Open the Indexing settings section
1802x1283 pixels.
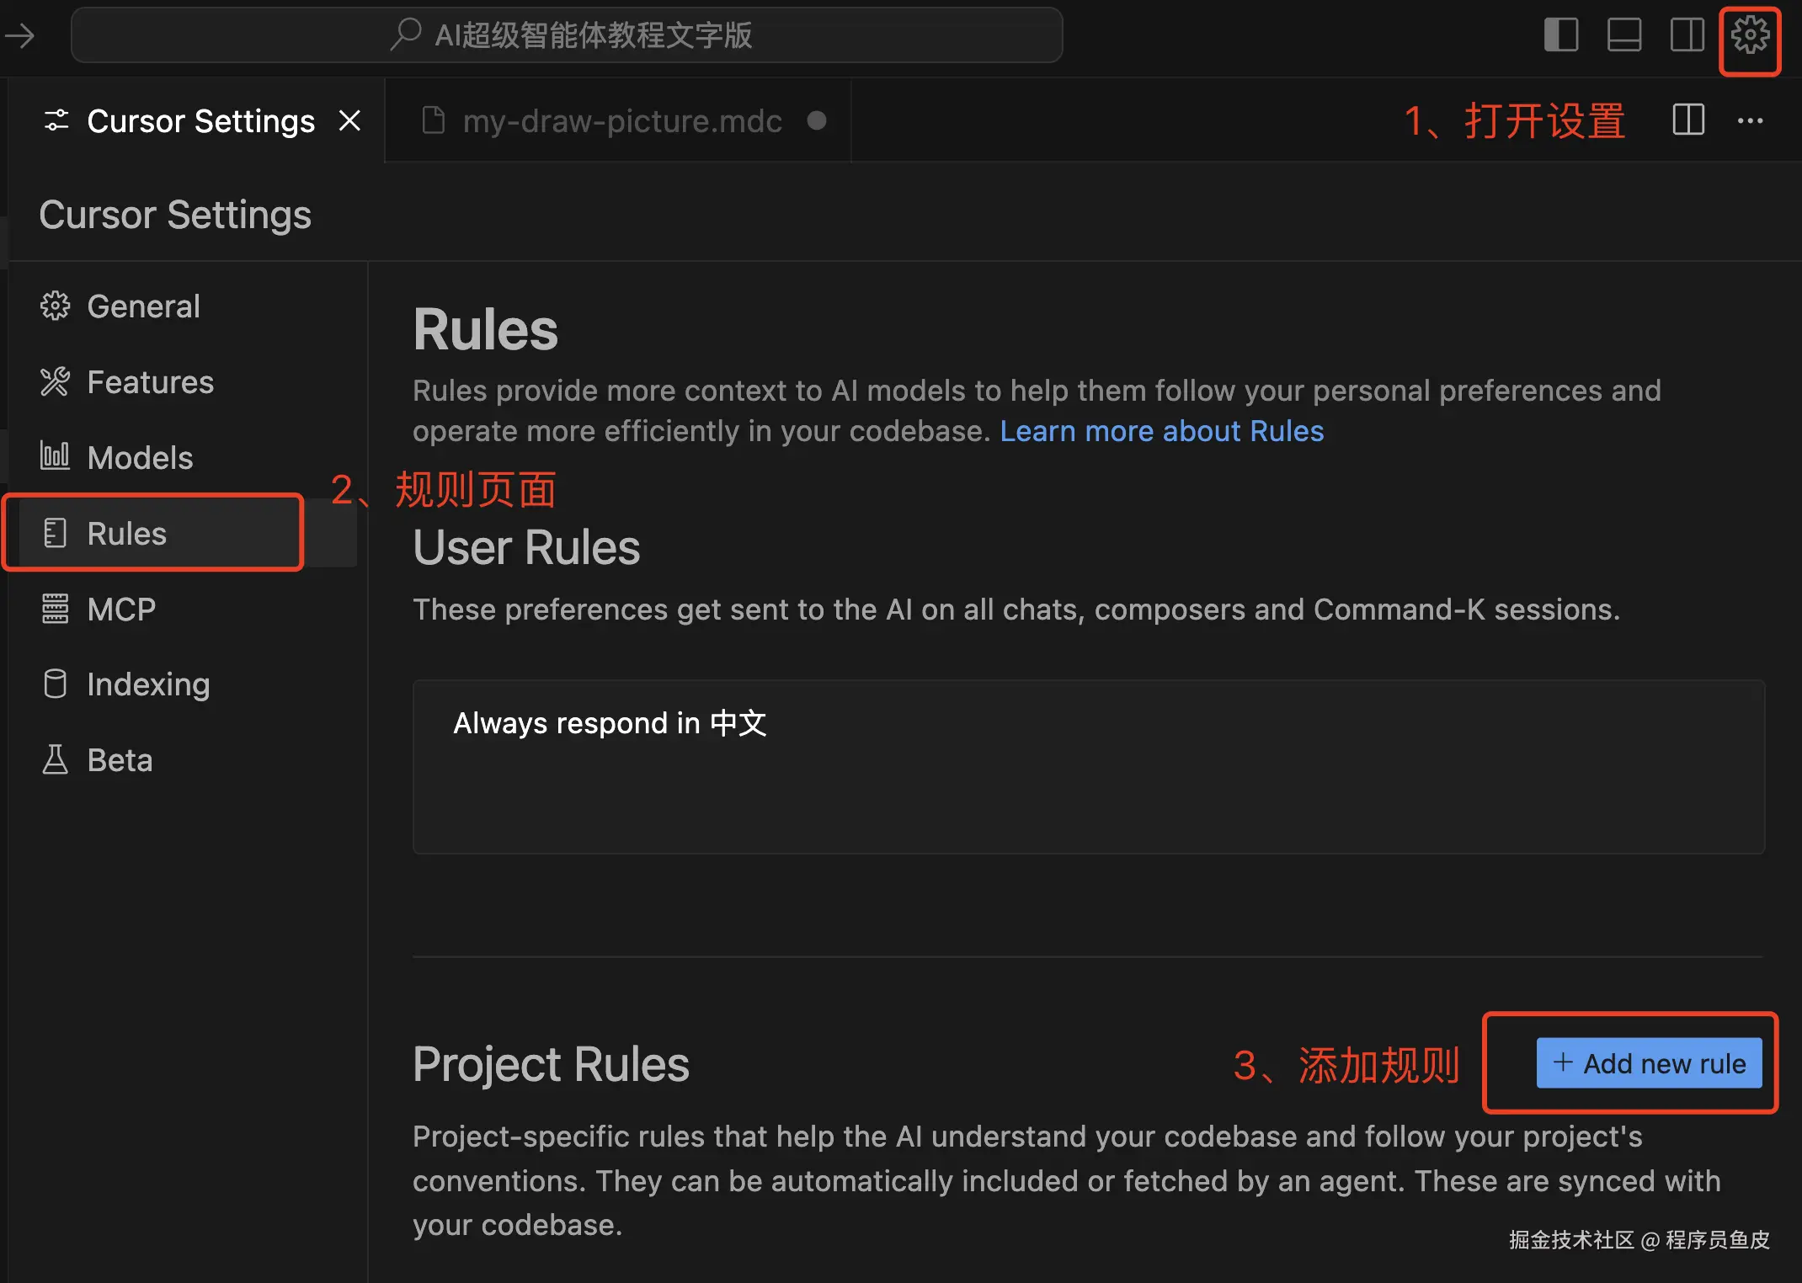click(x=148, y=684)
